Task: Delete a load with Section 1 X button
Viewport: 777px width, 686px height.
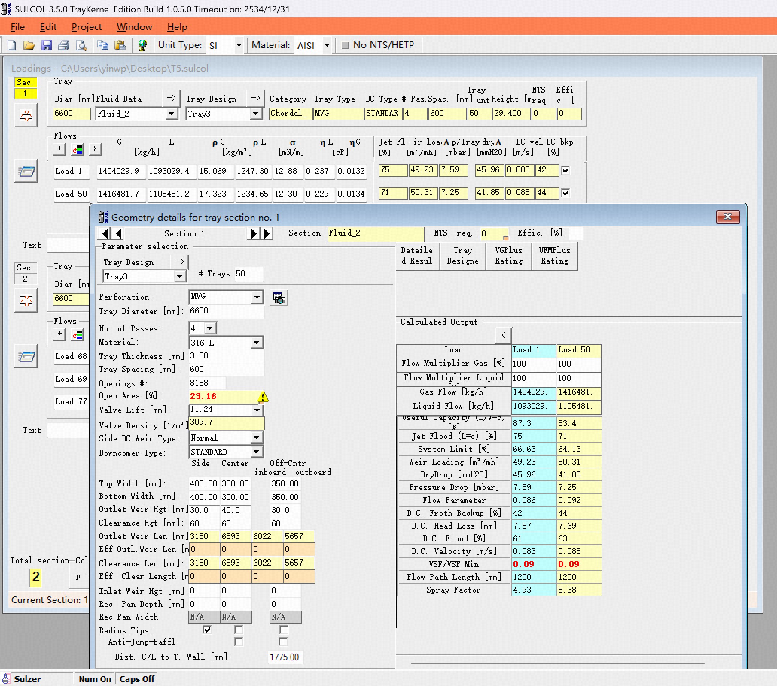Action: [95, 149]
